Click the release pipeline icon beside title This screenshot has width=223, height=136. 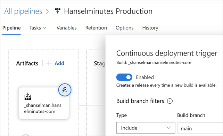[58, 11]
